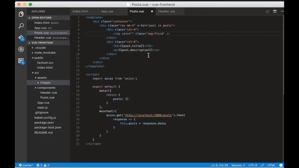Open the Search view in activity bar
The width and height of the screenshot is (299, 168).
pos(21,26)
